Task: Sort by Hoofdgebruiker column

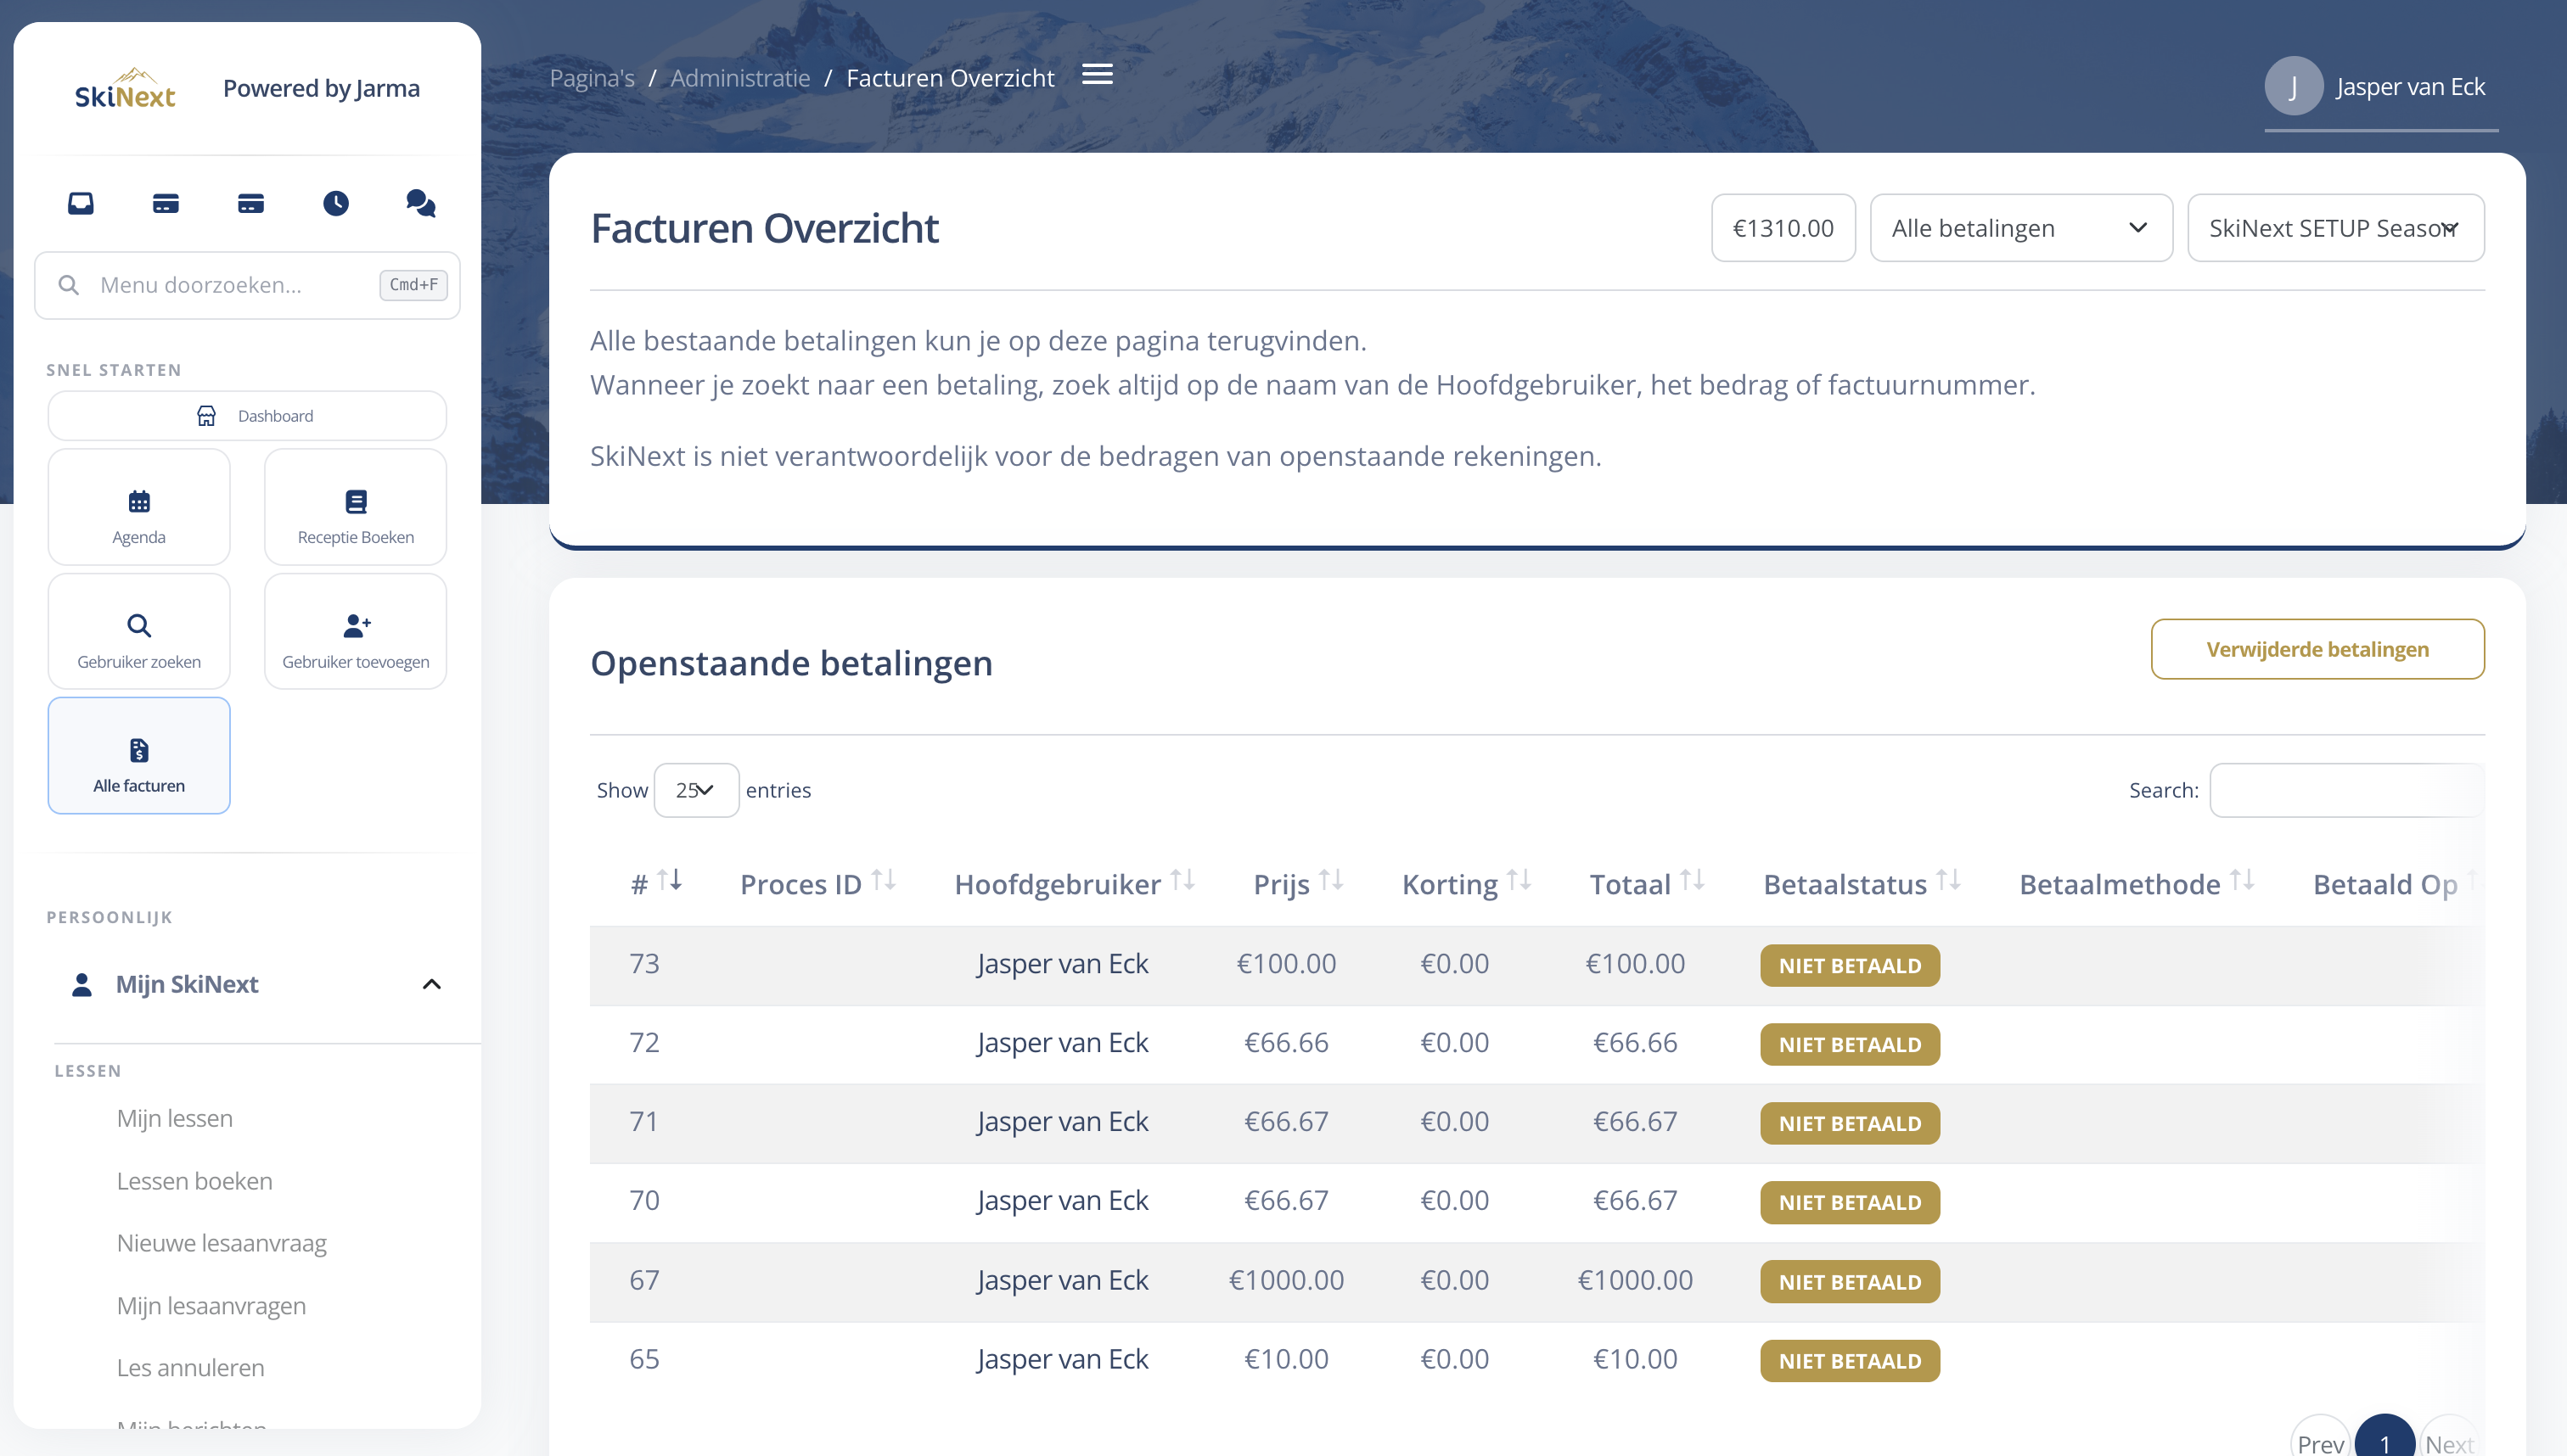Action: click(x=1075, y=883)
